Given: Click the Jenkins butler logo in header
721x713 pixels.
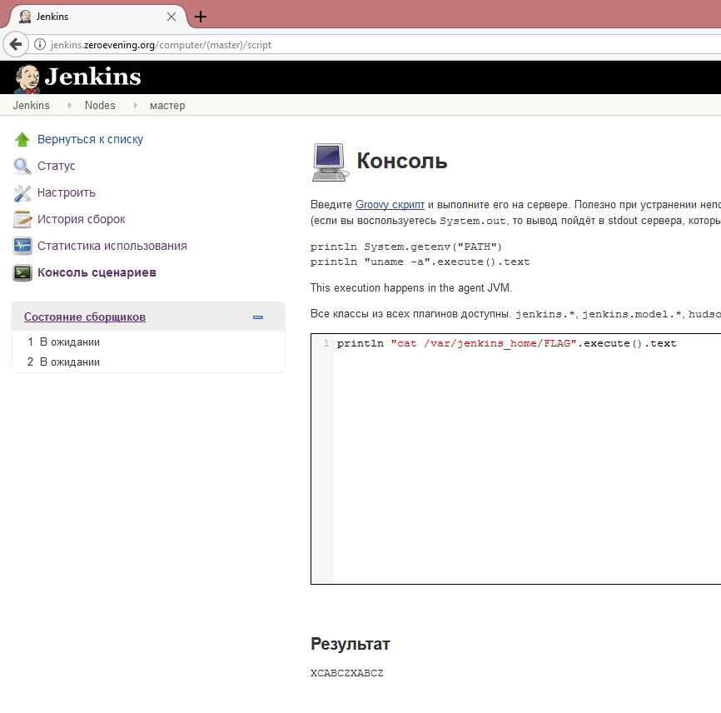Looking at the screenshot, I should pos(27,78).
